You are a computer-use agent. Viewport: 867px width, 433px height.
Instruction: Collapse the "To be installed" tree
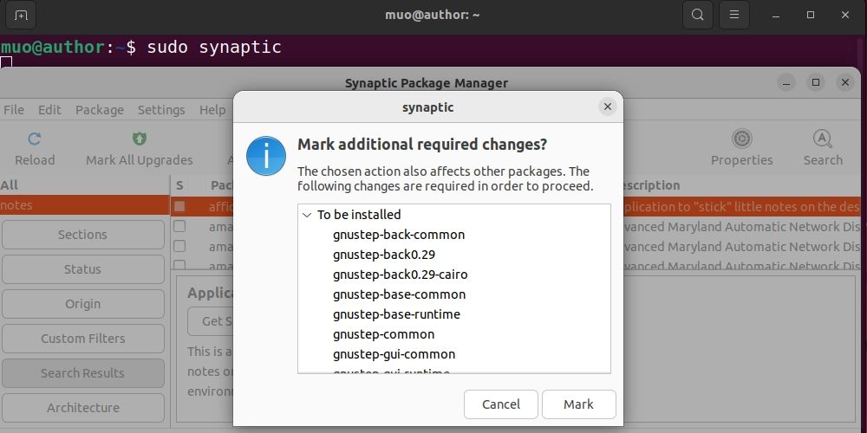307,215
